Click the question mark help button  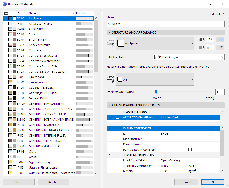point(211,4)
